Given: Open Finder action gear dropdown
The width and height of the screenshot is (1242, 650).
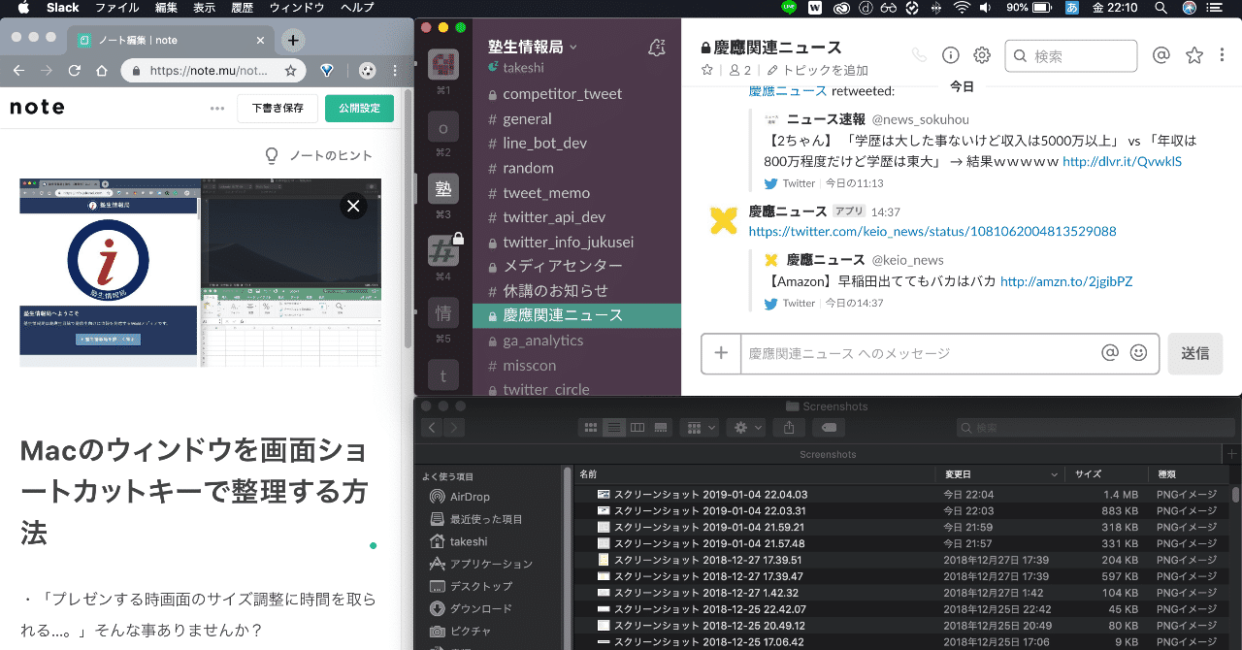Looking at the screenshot, I should (747, 427).
